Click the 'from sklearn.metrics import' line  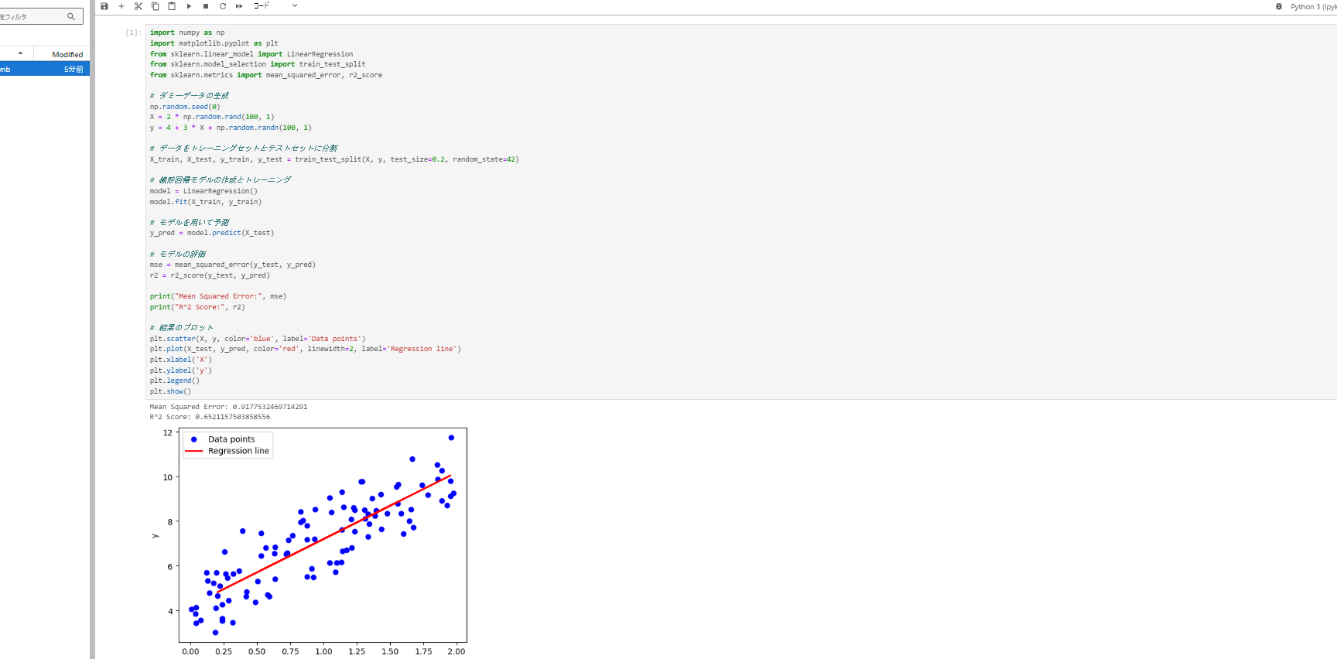[x=266, y=75]
